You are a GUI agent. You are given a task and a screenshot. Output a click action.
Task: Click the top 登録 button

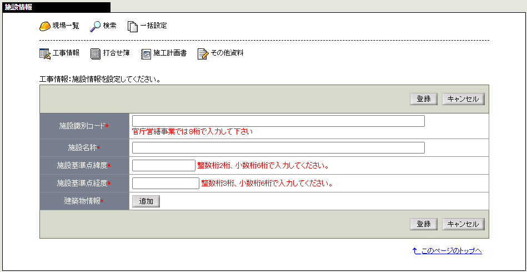[424, 100]
